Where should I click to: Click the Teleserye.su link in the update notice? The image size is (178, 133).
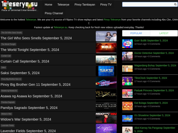point(60,27)
